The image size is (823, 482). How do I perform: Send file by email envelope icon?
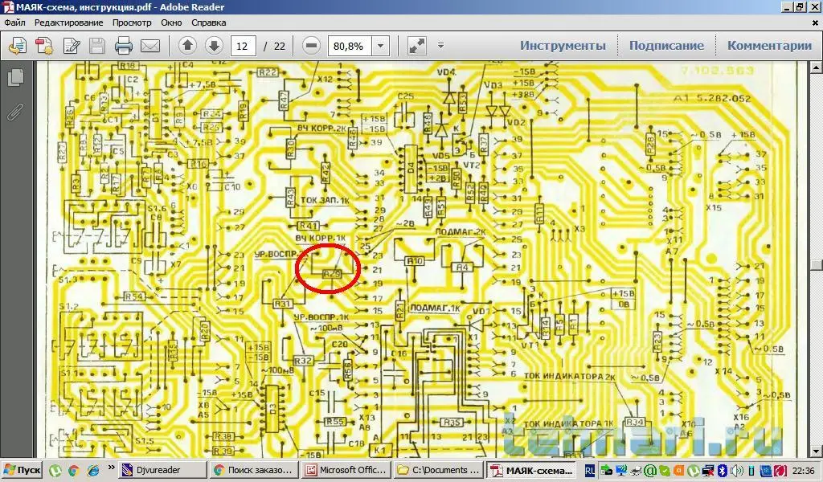click(150, 46)
